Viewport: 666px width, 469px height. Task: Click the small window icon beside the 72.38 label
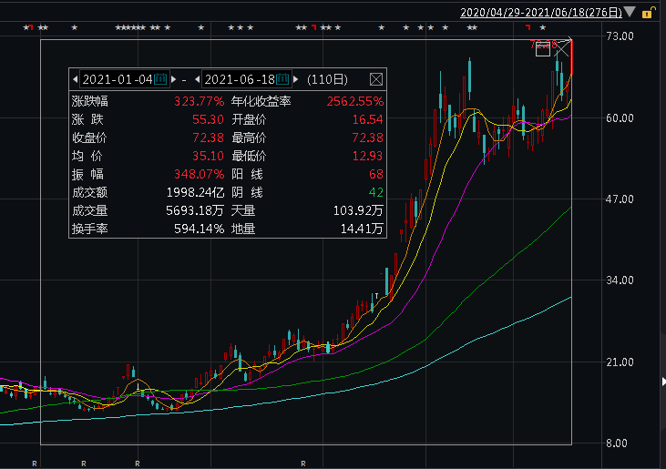[543, 50]
